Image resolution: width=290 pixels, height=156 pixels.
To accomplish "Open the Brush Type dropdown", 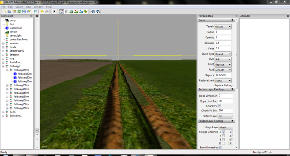I will tap(223, 54).
